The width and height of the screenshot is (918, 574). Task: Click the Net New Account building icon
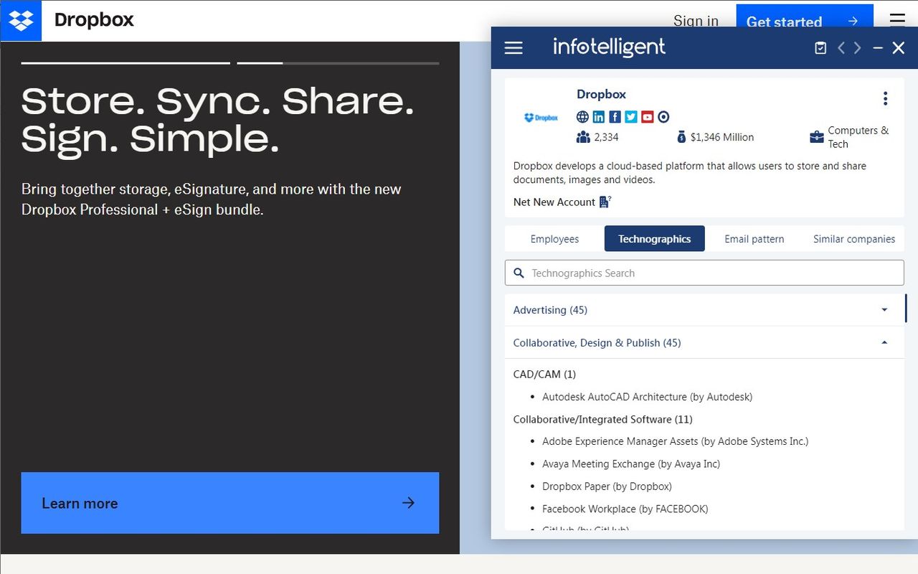click(x=605, y=202)
